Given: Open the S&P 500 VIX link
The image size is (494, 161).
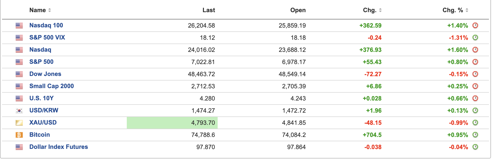Looking at the screenshot, I should click(x=47, y=37).
